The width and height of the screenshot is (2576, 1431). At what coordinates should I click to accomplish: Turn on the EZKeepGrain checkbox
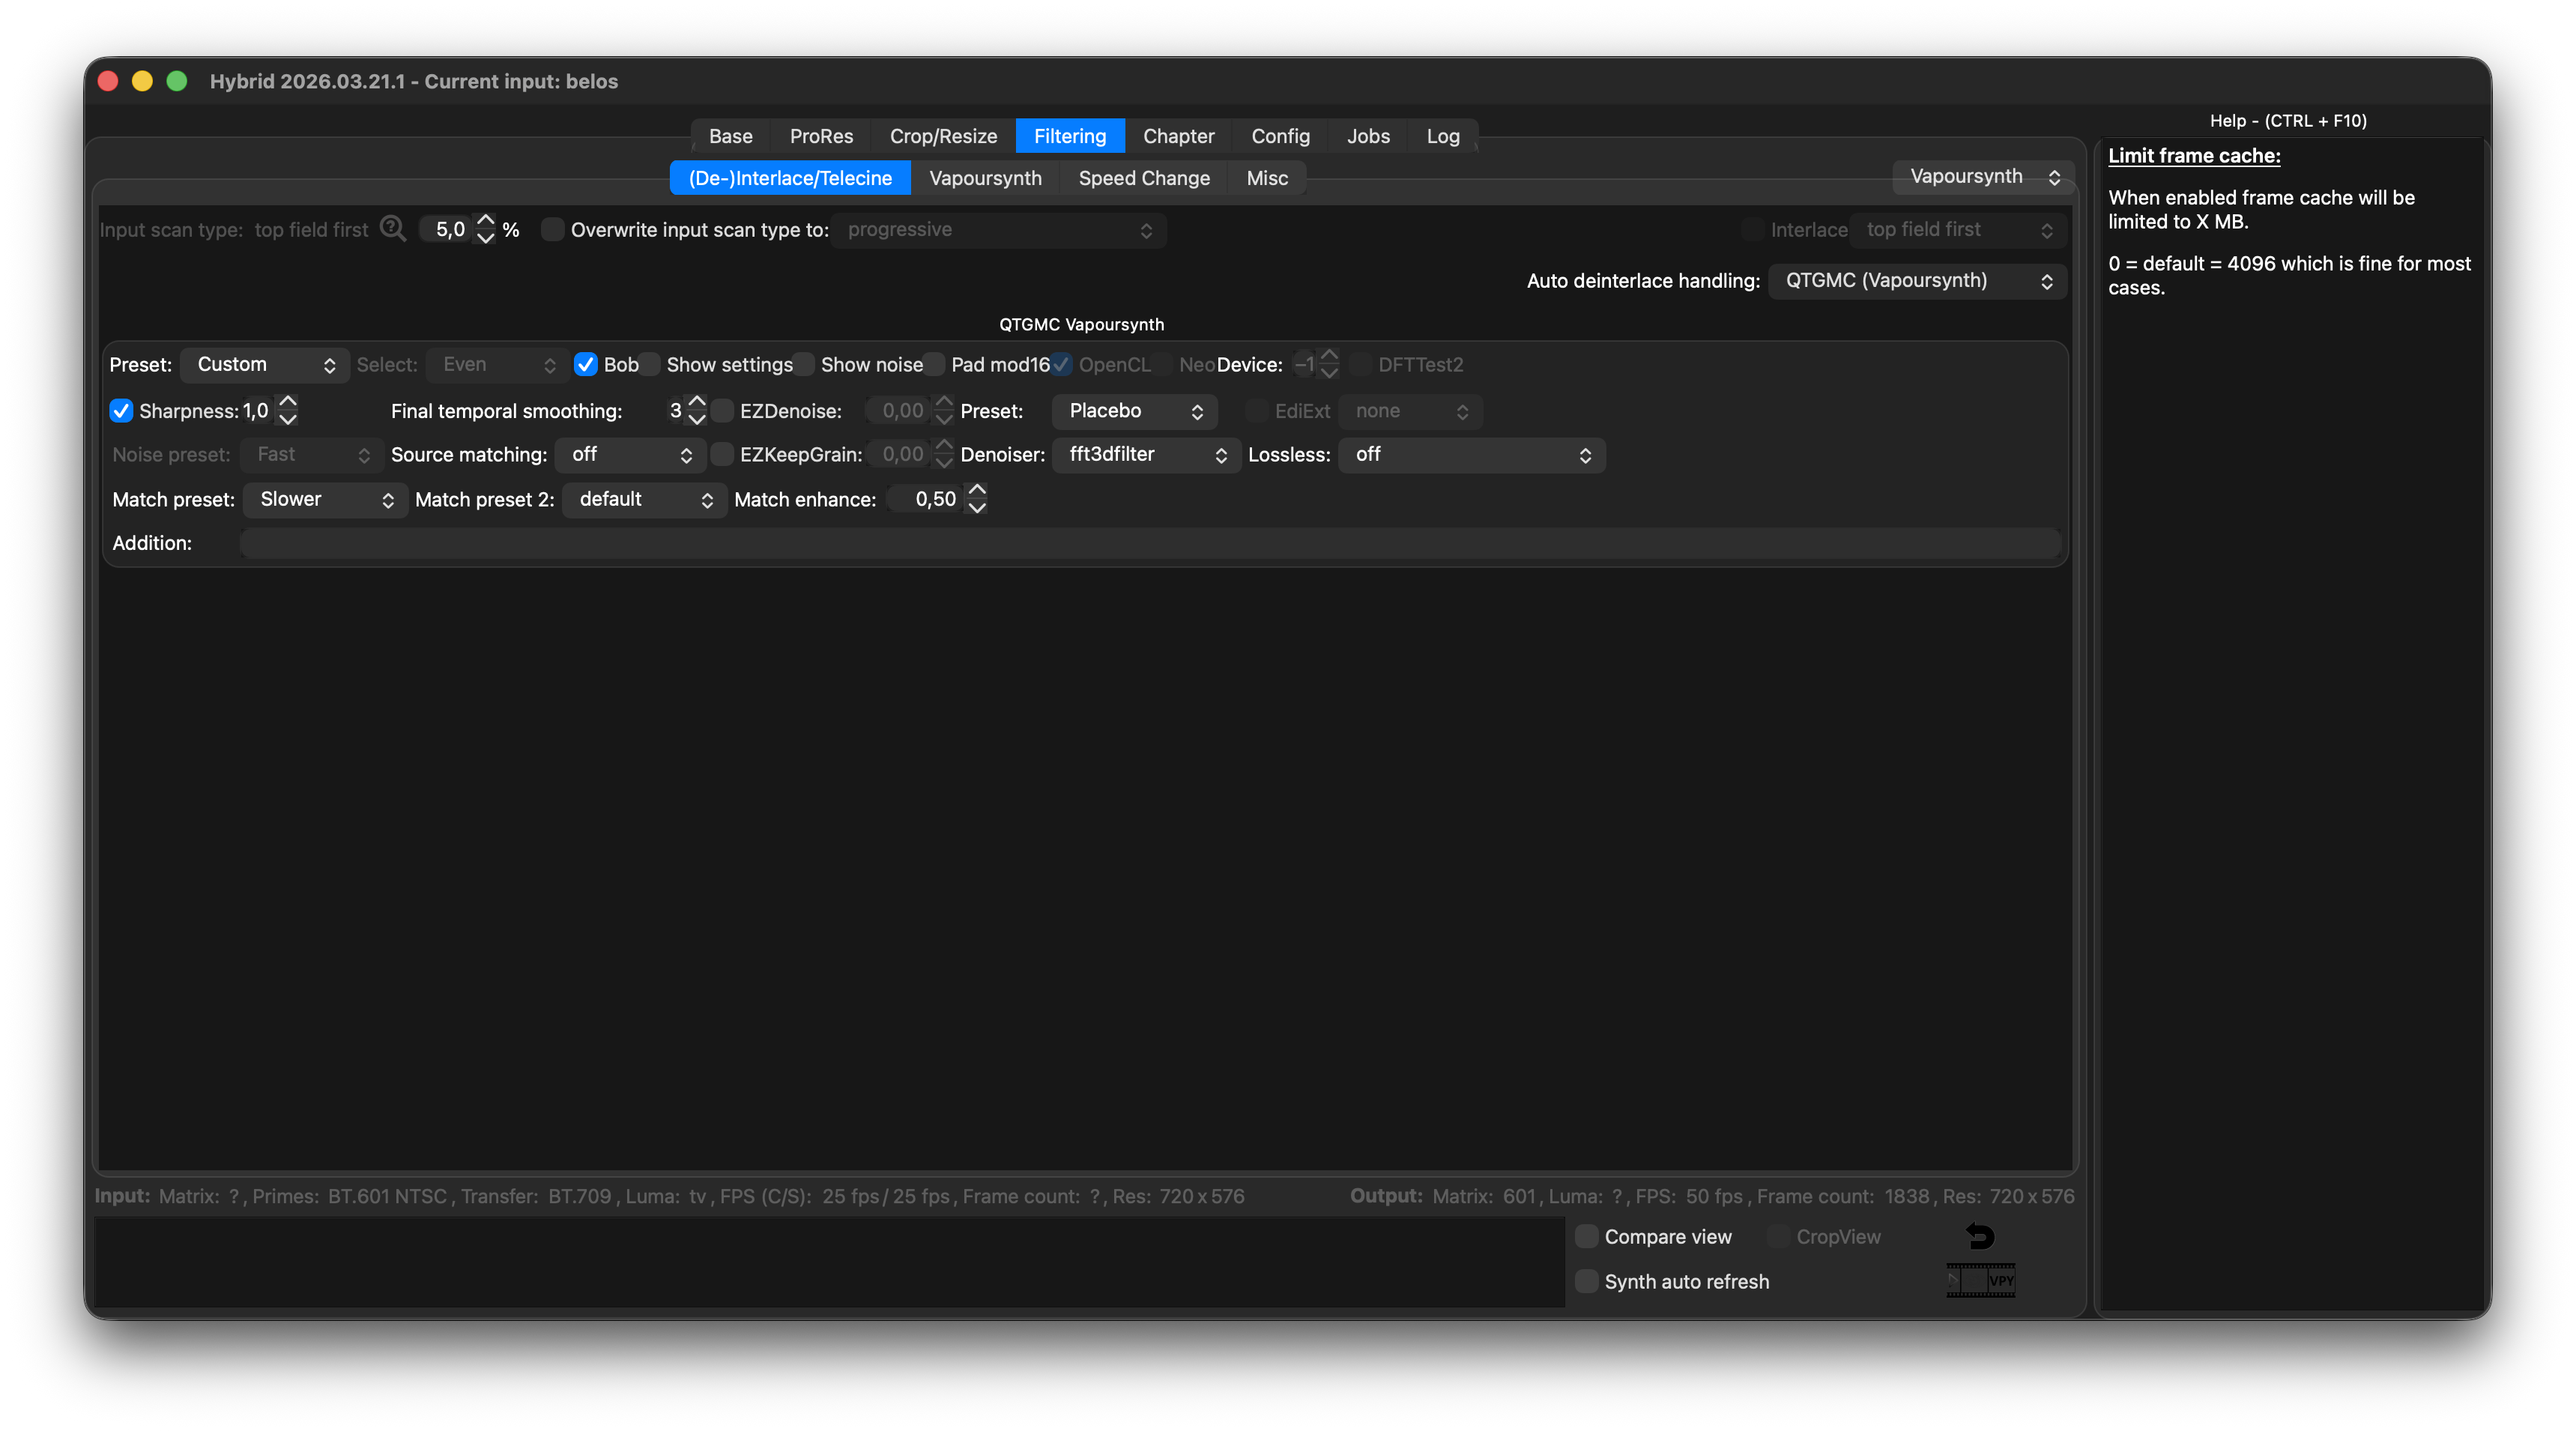(x=723, y=455)
